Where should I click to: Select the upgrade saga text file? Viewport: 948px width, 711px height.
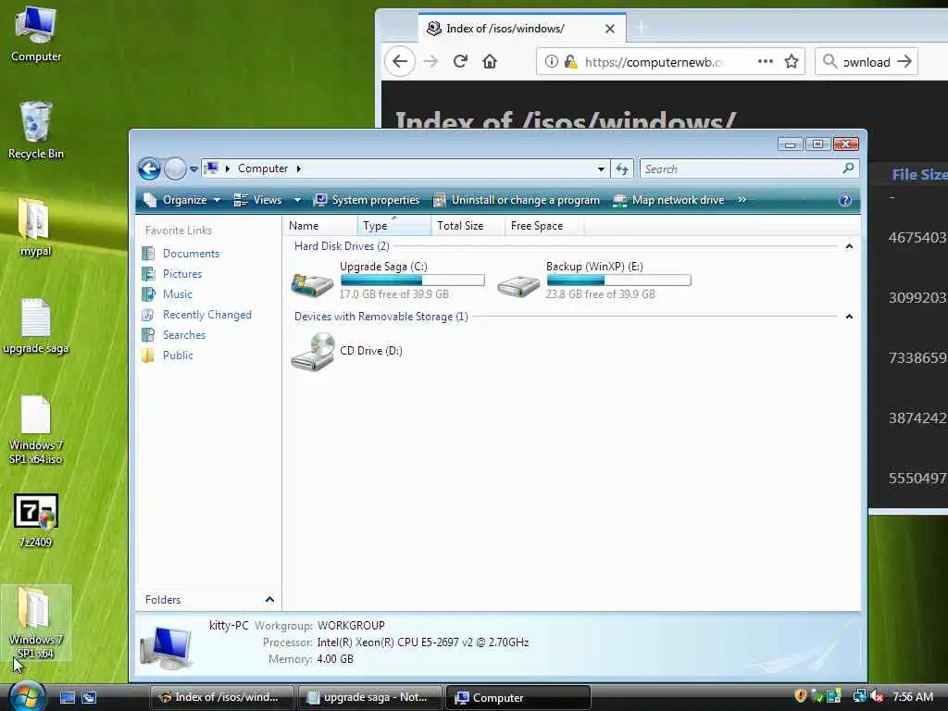[x=36, y=327]
